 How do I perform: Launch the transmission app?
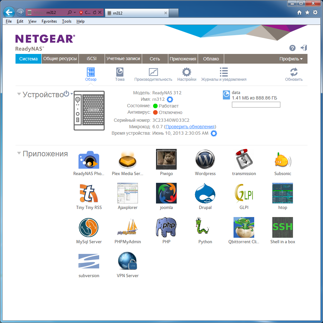click(244, 159)
